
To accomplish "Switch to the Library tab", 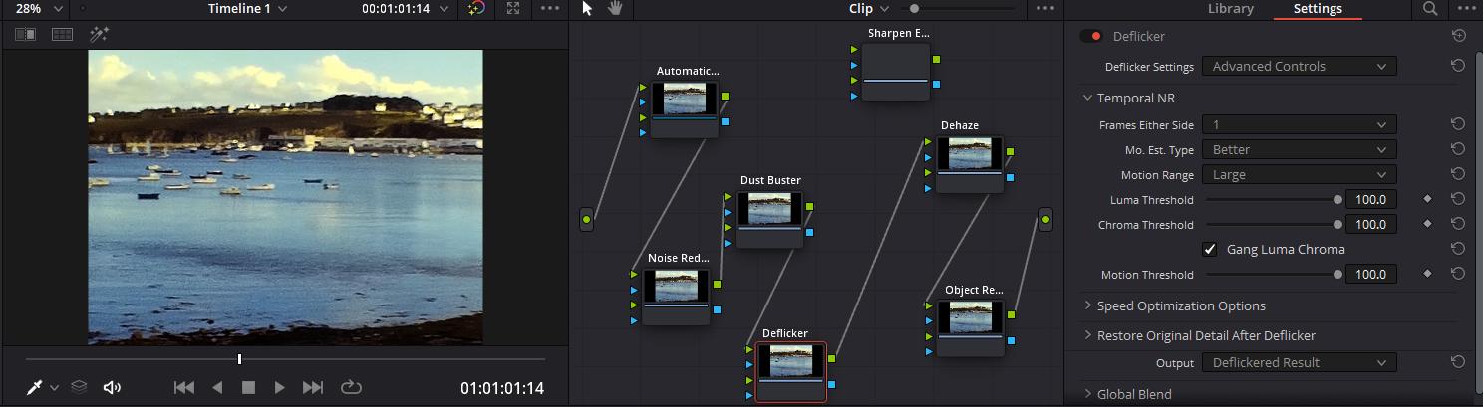I will 1230,9.
